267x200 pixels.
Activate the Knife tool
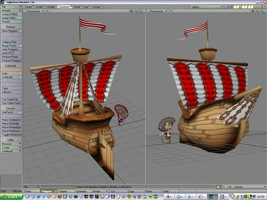(x=11, y=73)
